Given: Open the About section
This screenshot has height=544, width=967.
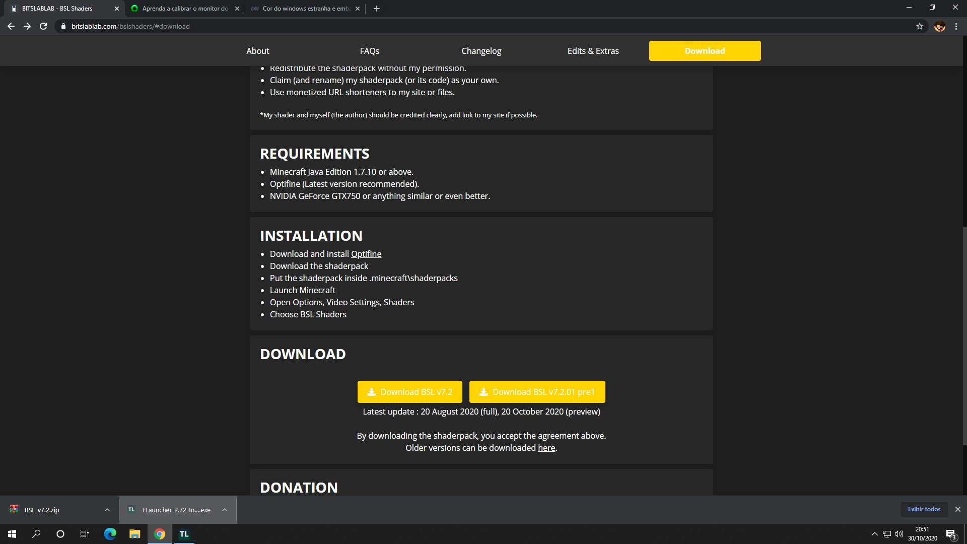Looking at the screenshot, I should click(258, 51).
